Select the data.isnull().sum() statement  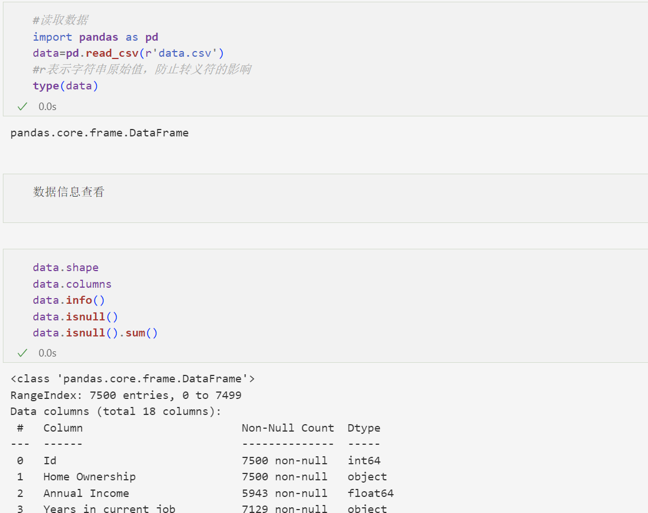click(95, 332)
